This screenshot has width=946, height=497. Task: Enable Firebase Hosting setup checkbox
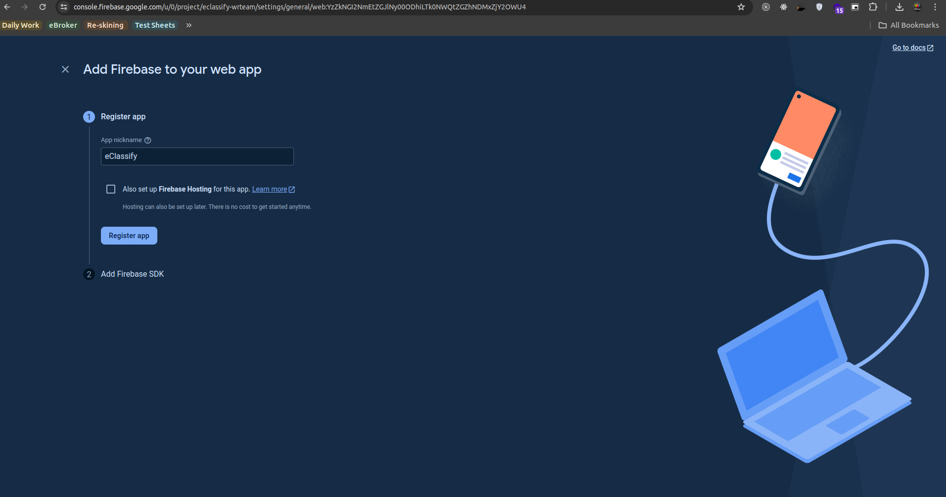point(110,189)
